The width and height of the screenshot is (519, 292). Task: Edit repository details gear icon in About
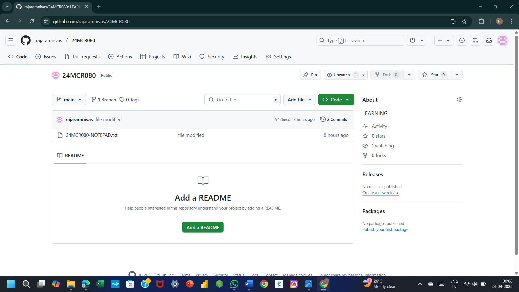[x=460, y=99]
